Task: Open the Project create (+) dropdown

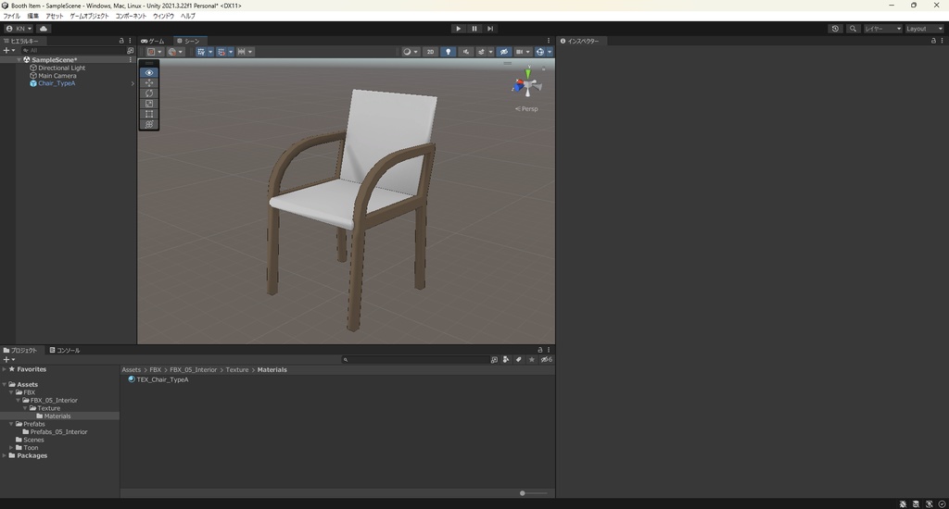Action: tap(8, 360)
